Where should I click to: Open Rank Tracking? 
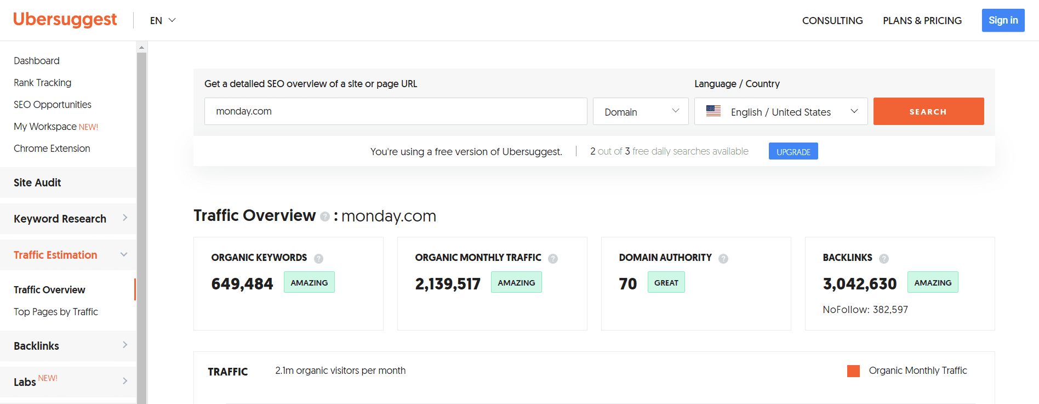43,83
